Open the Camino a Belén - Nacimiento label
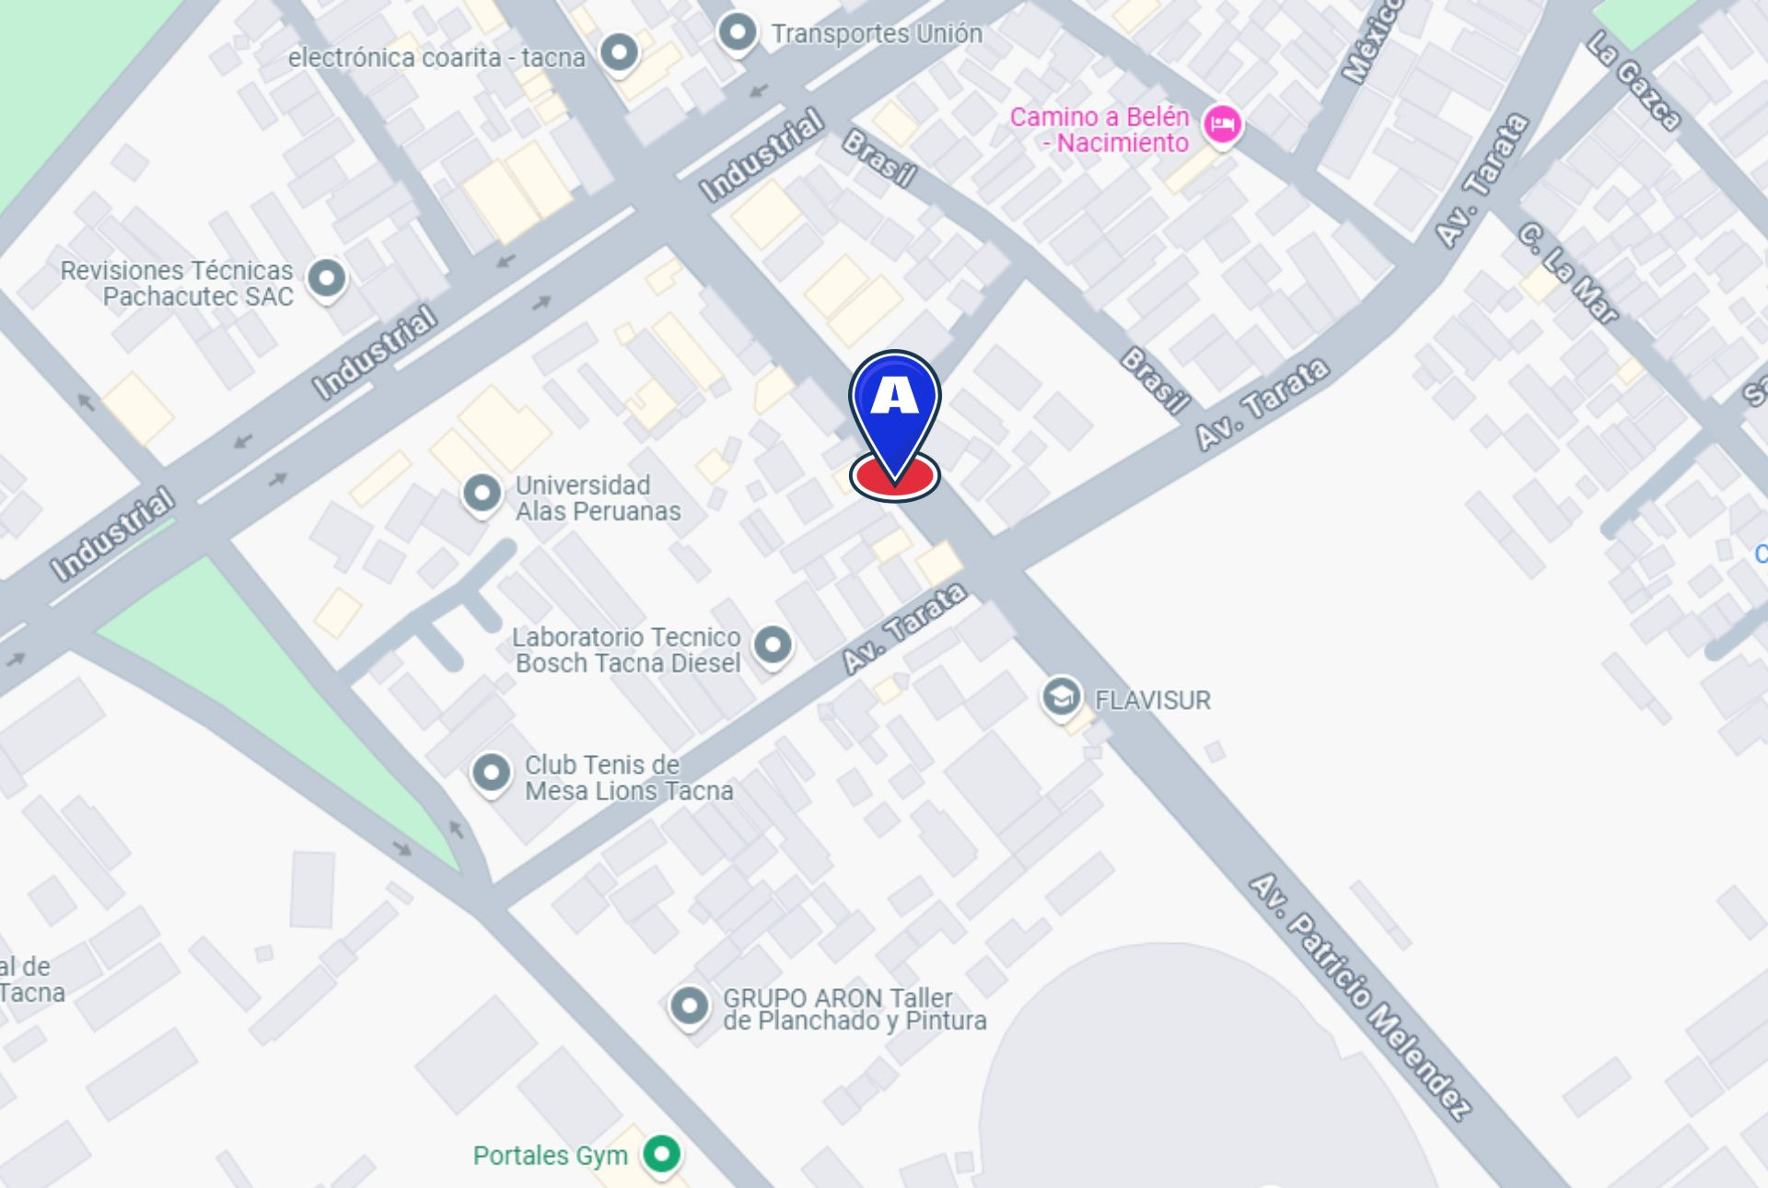This screenshot has height=1188, width=1768. [x=1099, y=130]
